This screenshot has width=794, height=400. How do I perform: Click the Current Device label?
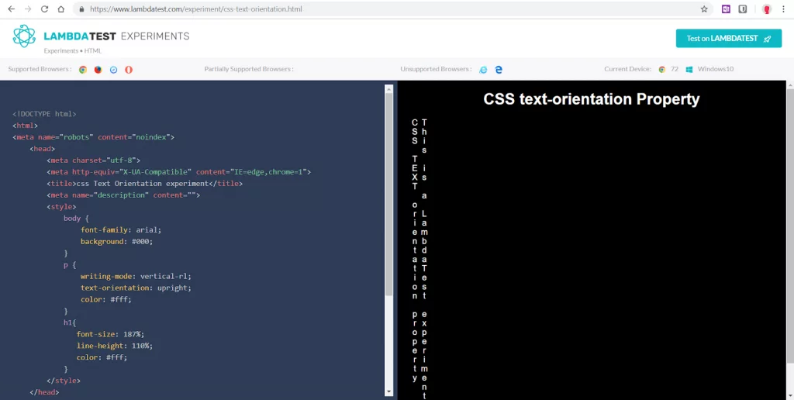pos(627,69)
